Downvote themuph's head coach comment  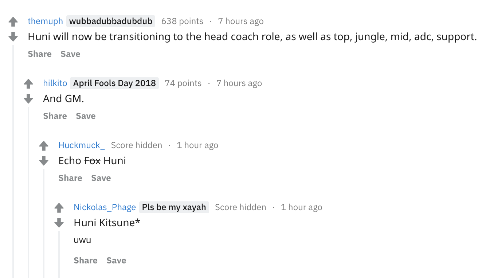(x=13, y=36)
